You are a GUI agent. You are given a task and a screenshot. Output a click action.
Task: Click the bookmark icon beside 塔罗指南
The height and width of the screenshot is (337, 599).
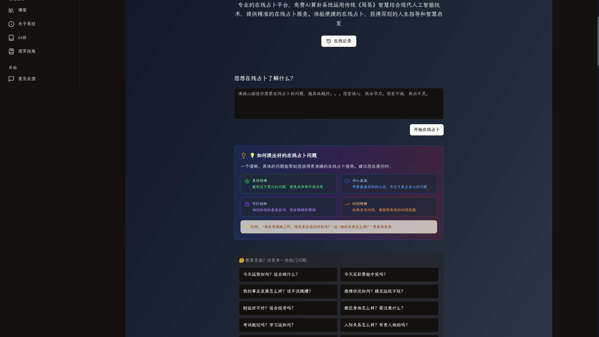pos(11,51)
